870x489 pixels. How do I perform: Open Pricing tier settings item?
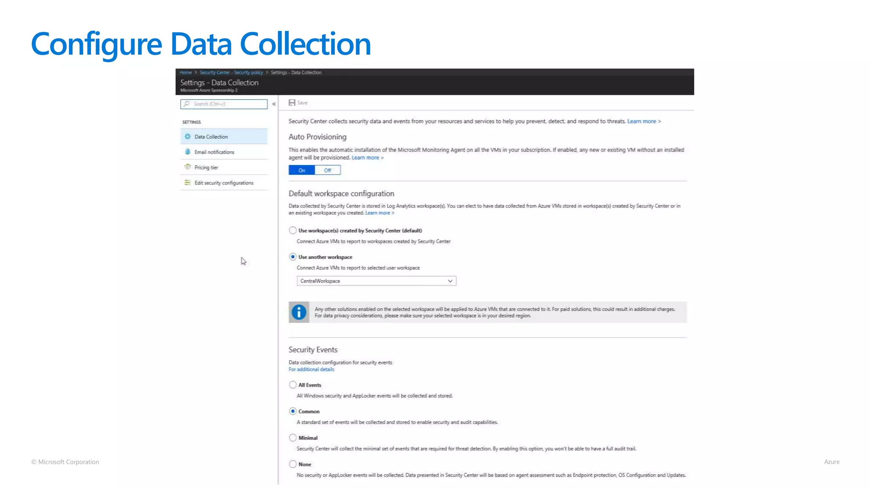(x=224, y=167)
